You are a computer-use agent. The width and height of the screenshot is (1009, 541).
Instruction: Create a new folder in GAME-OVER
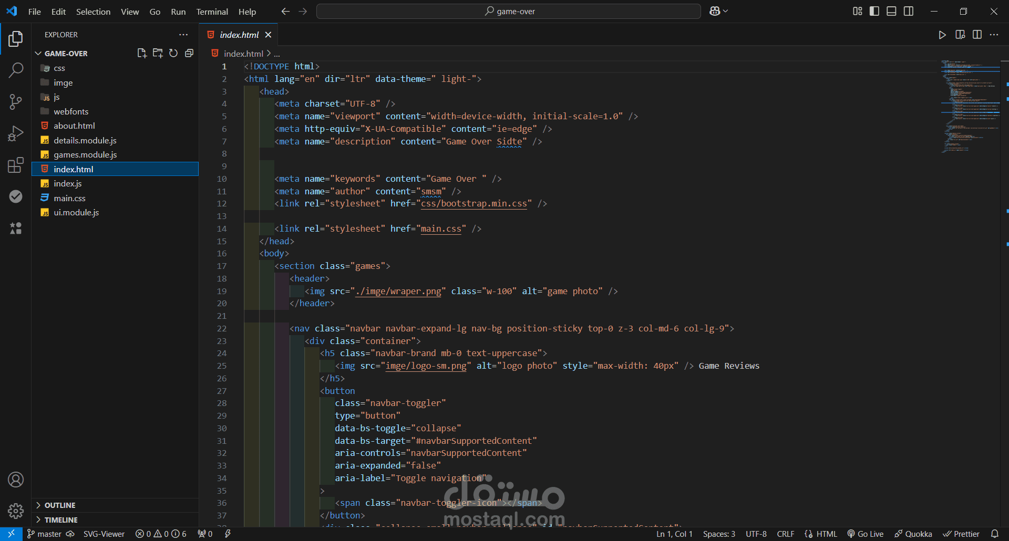pyautogui.click(x=158, y=53)
